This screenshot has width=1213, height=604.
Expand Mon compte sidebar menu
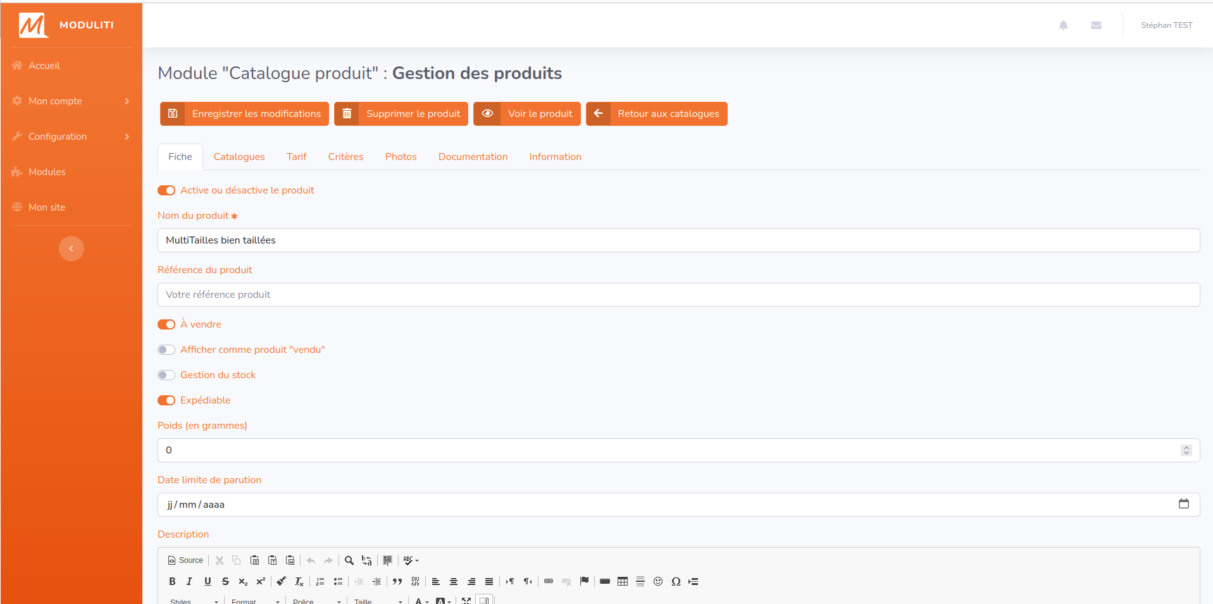[71, 101]
